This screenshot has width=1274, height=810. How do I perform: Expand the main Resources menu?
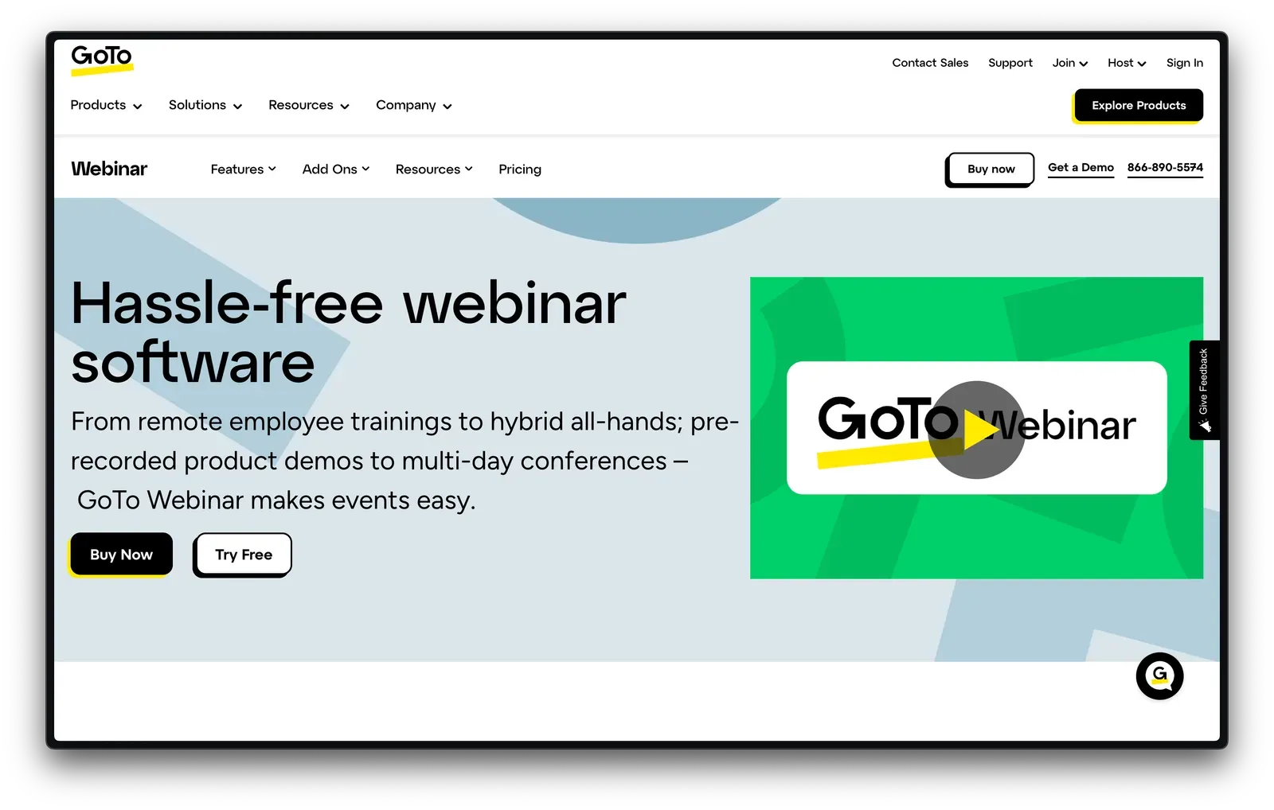308,104
